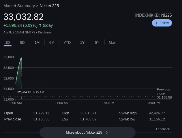Switch to the 5D chart range

click(22, 43)
